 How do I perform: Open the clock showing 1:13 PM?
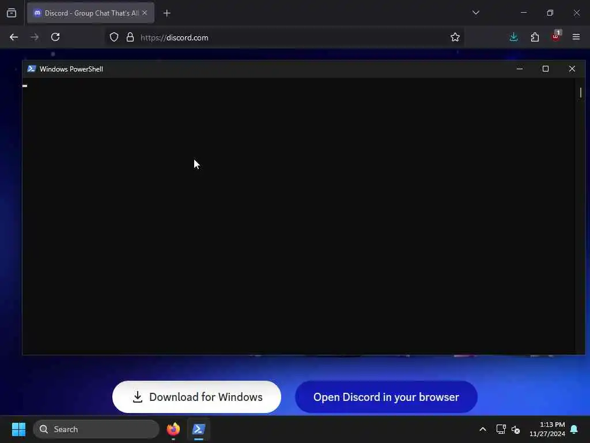[547, 429]
